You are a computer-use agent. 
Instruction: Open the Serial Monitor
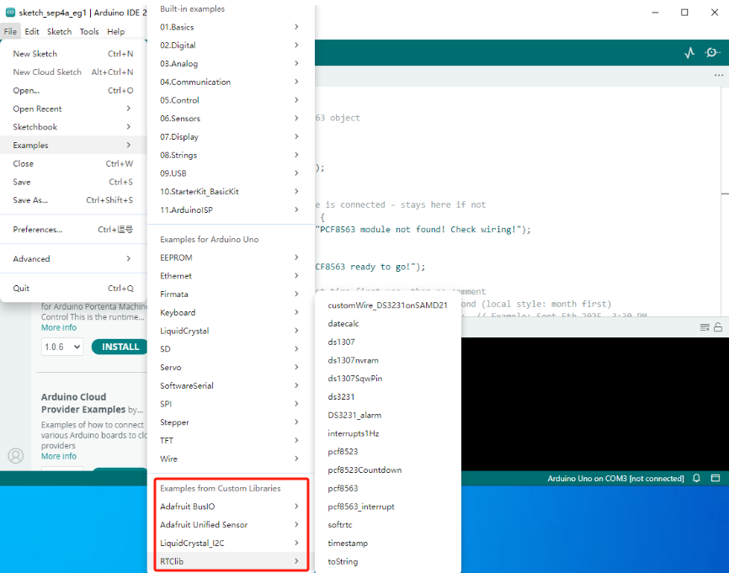click(712, 52)
